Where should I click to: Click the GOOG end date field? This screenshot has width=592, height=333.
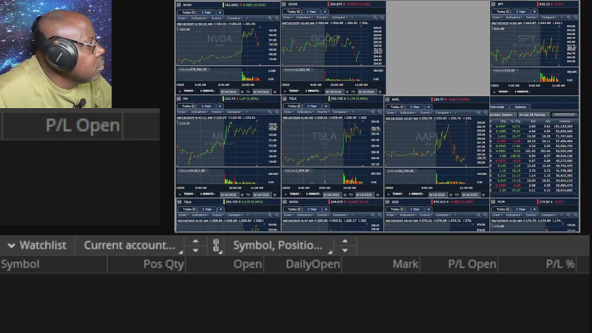coord(366,92)
